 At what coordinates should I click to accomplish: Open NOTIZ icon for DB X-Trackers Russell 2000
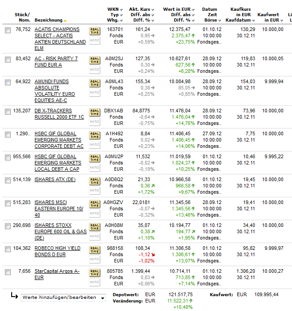pyautogui.click(x=94, y=122)
